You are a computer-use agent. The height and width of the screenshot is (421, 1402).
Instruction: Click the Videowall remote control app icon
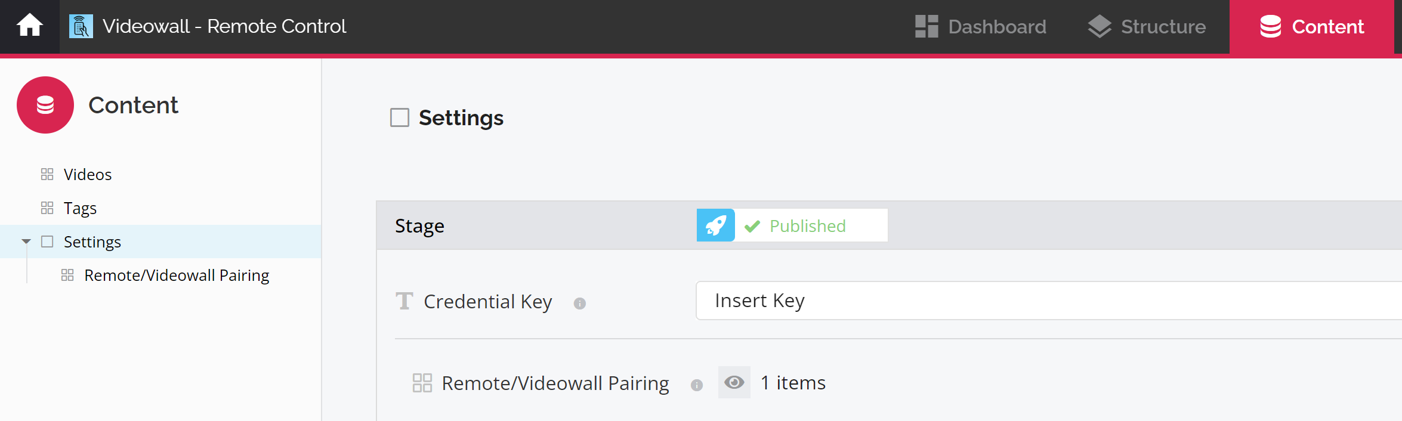(x=81, y=26)
